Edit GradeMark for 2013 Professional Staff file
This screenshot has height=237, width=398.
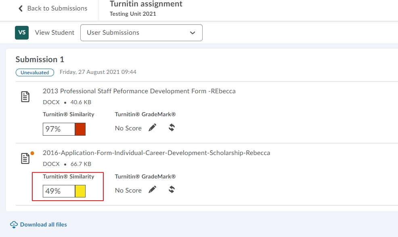[152, 128]
